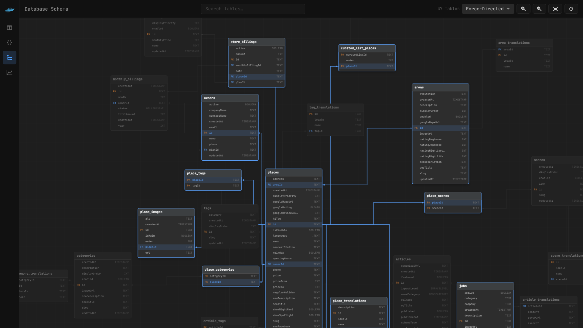Select the place_scenes table header

(x=453, y=196)
